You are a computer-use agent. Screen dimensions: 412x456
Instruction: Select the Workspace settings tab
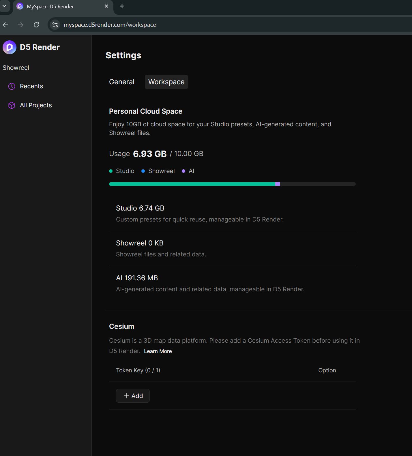coord(166,82)
